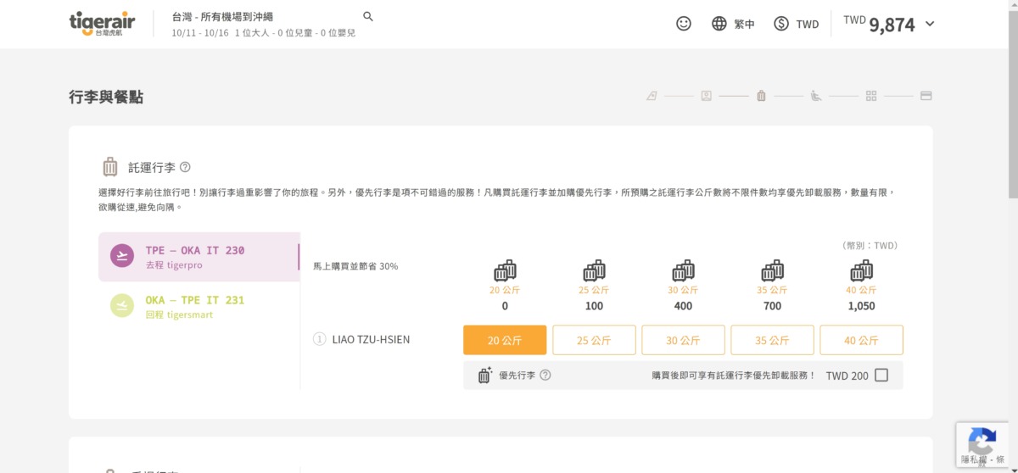The height and width of the screenshot is (473, 1018).
Task: Open the 繁中 language selector
Action: 744,25
